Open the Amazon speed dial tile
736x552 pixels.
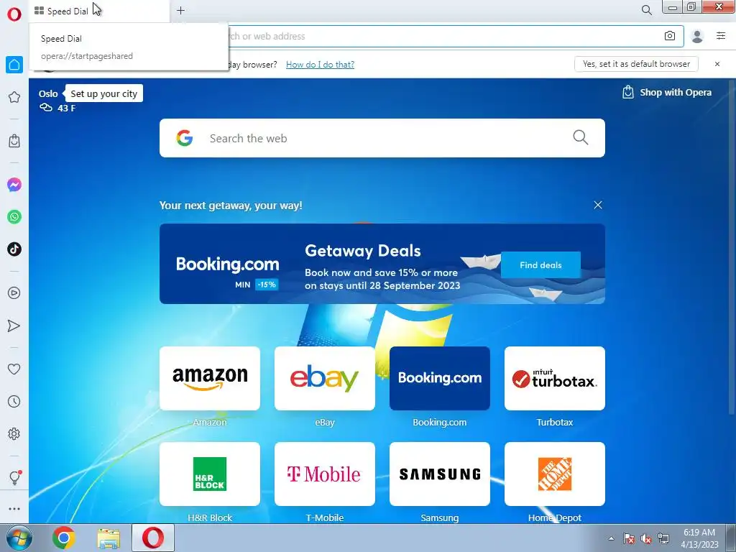tap(210, 378)
